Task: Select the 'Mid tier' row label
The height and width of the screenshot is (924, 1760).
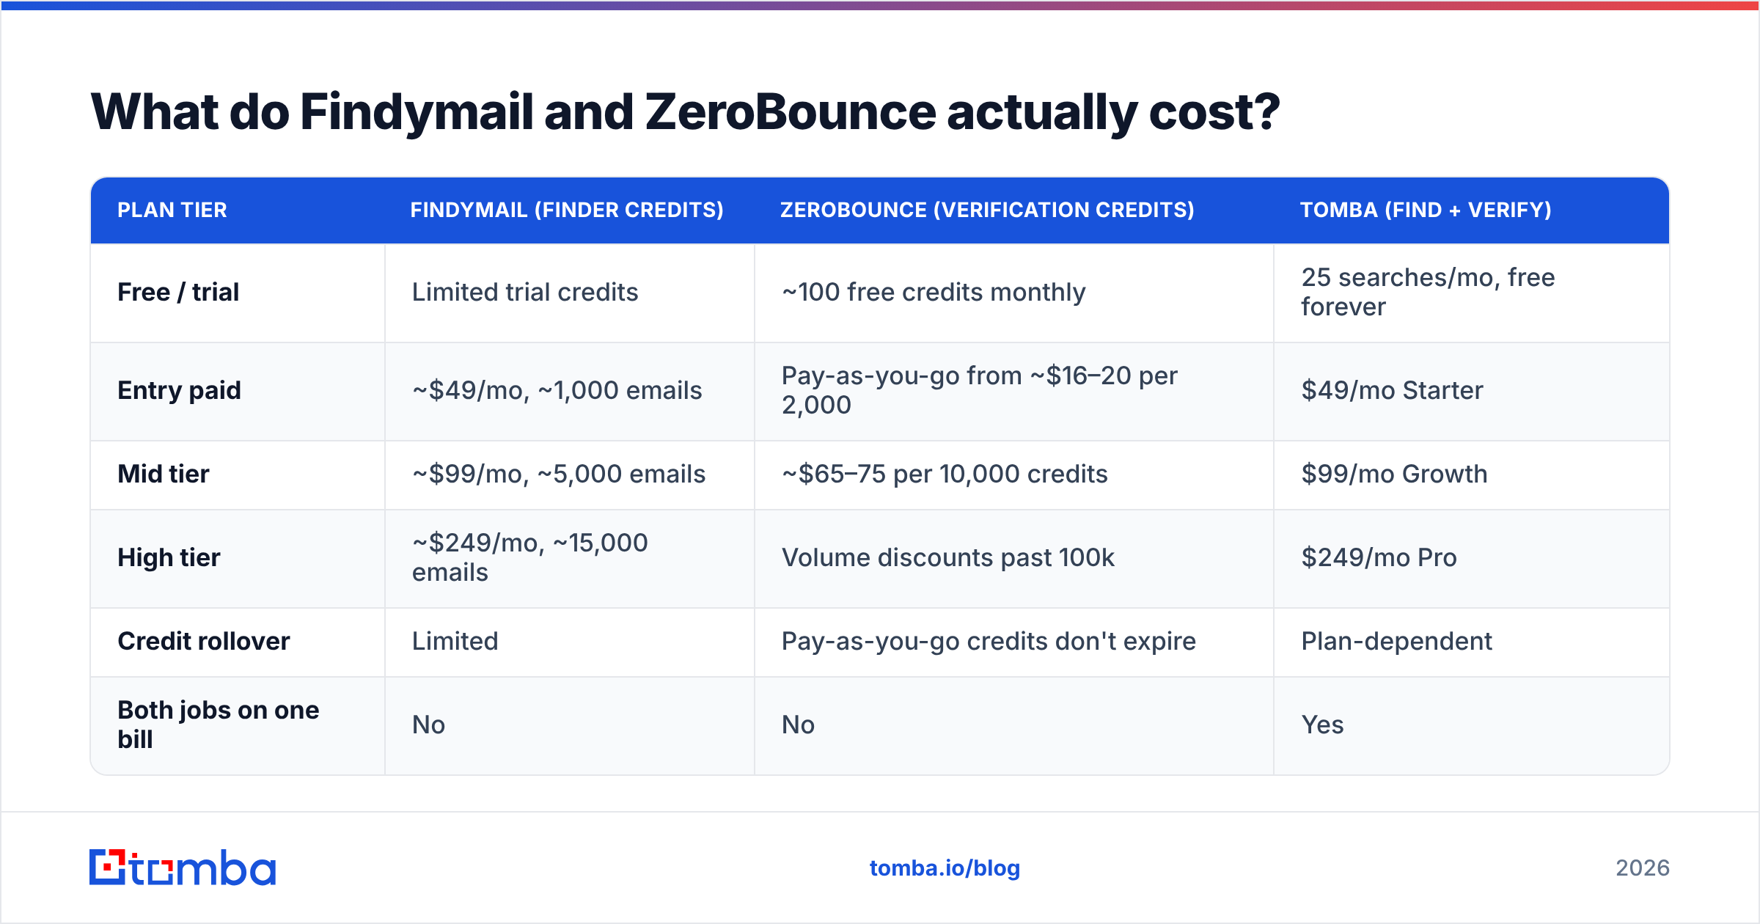Action: tap(164, 474)
